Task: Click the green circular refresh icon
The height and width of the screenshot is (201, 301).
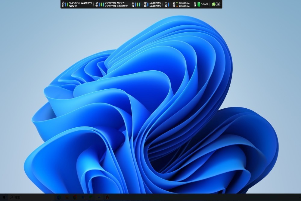Action: pyautogui.click(x=213, y=4)
